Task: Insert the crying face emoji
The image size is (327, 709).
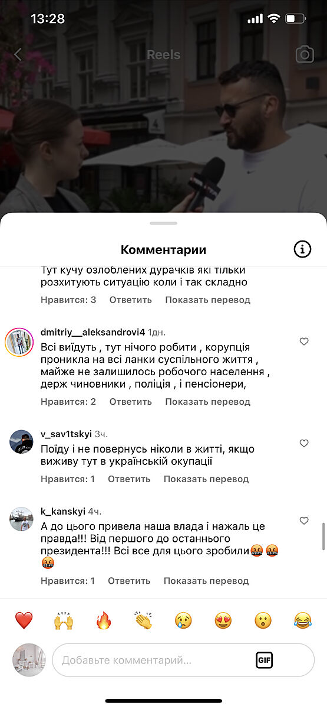Action: pyautogui.click(x=183, y=620)
